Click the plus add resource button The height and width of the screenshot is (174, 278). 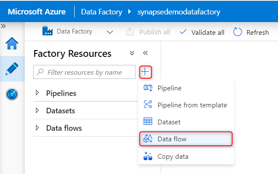point(145,72)
